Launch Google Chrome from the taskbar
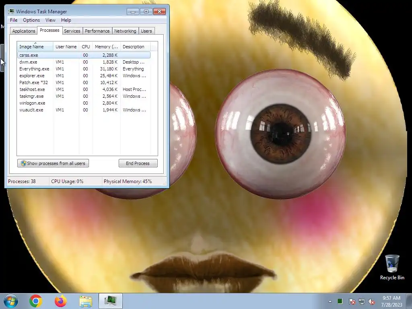Screen dimensions: 412x309 tap(36, 301)
